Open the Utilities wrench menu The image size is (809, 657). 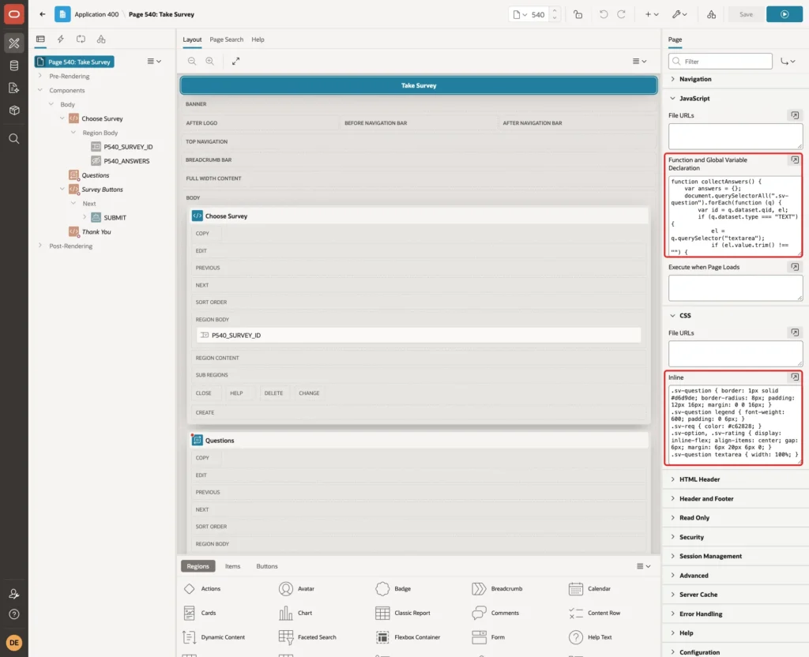point(679,14)
